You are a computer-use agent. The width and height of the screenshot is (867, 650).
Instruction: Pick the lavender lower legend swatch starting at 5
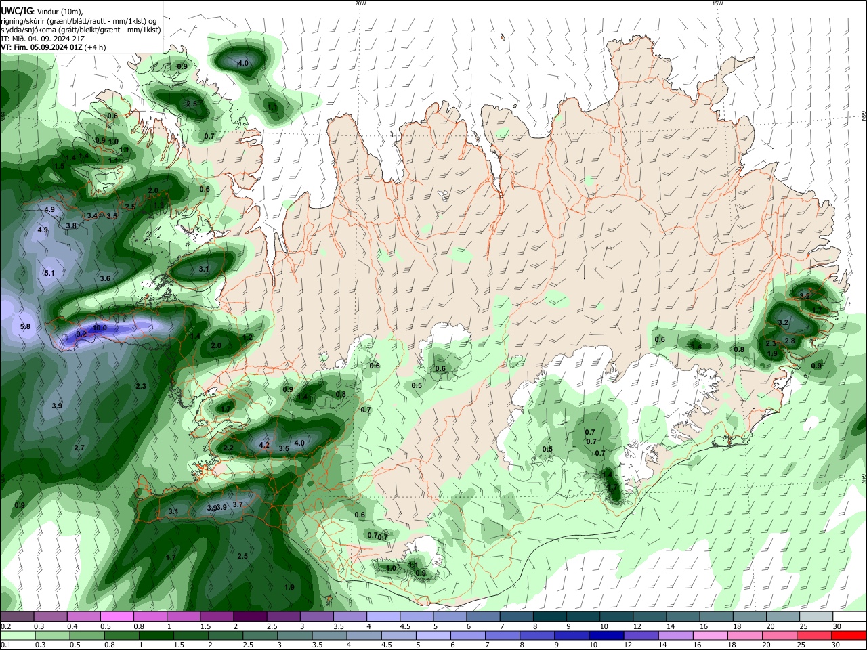click(x=433, y=636)
